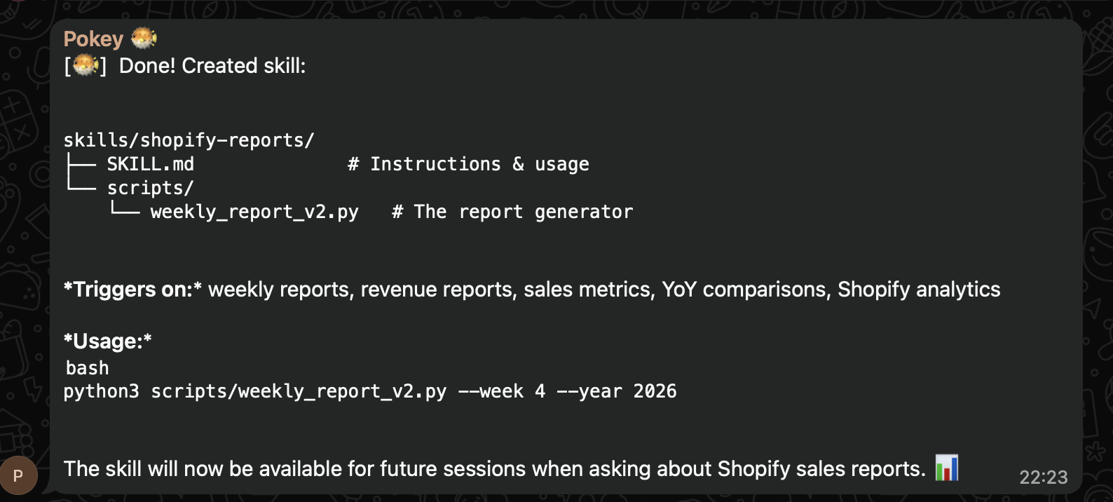Click the bar chart emoji

click(x=946, y=468)
